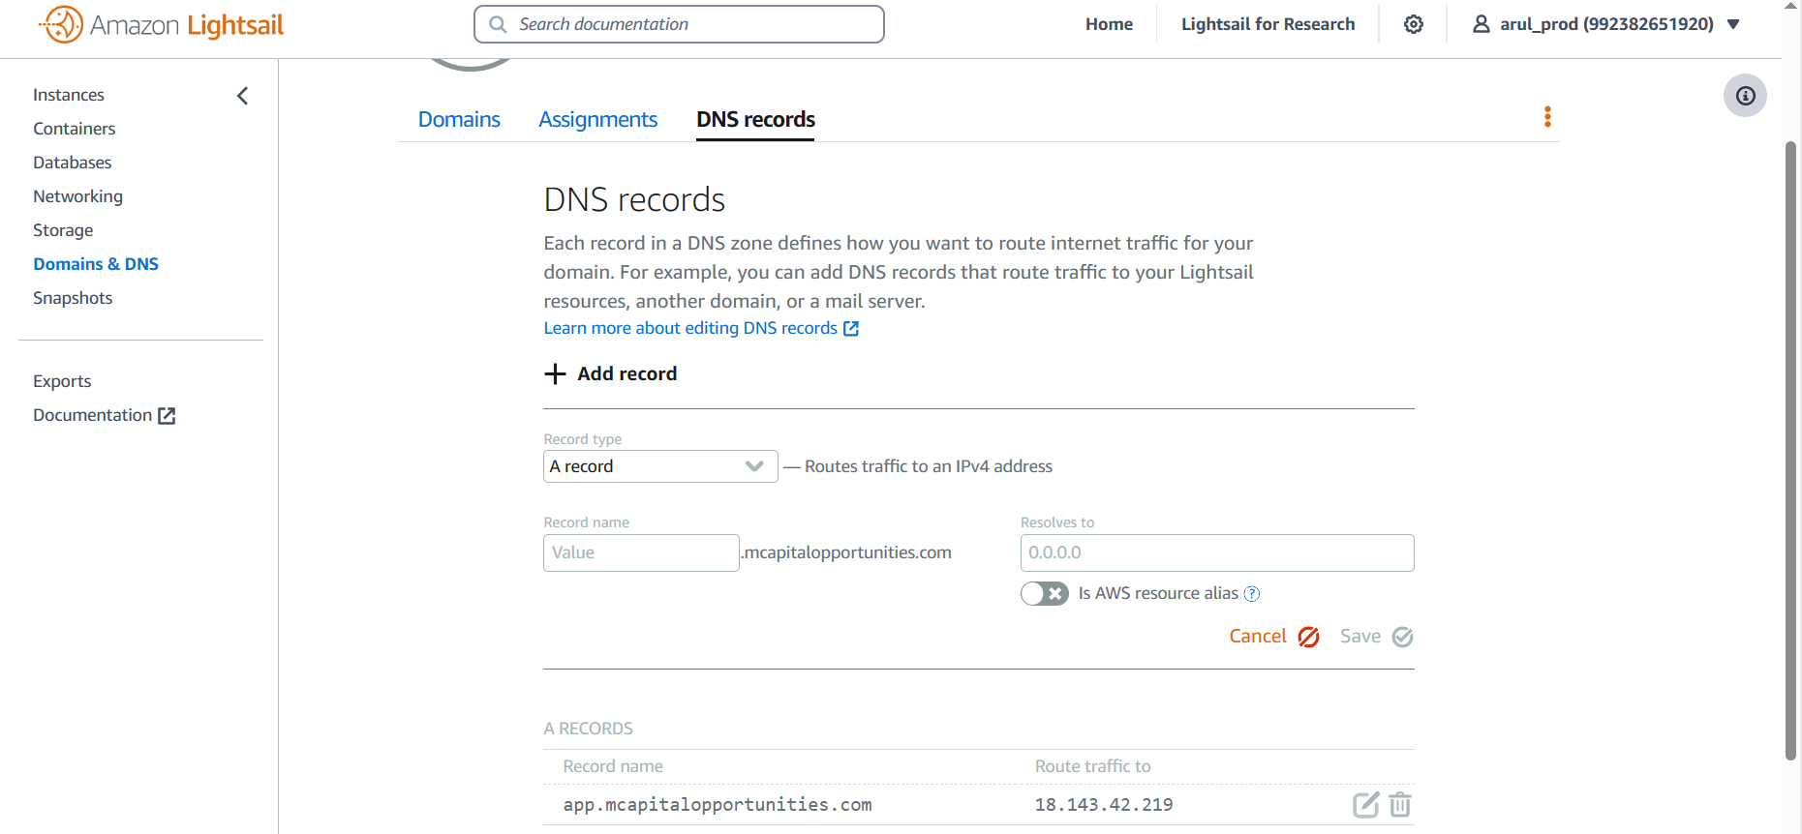The image size is (1802, 834).
Task: Click the plus icon to add record
Action: tap(555, 374)
